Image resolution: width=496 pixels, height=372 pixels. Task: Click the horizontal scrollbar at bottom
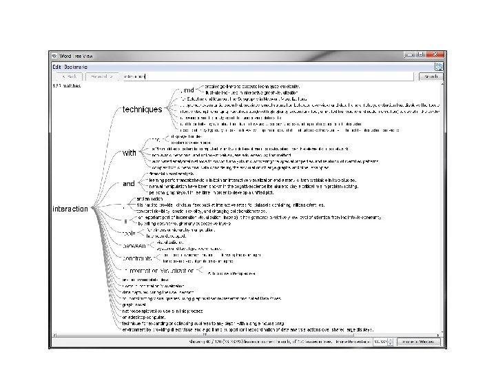(247, 335)
